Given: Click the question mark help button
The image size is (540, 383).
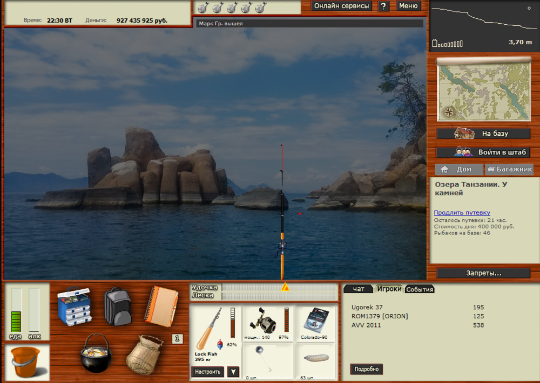Looking at the screenshot, I should pos(383,6).
